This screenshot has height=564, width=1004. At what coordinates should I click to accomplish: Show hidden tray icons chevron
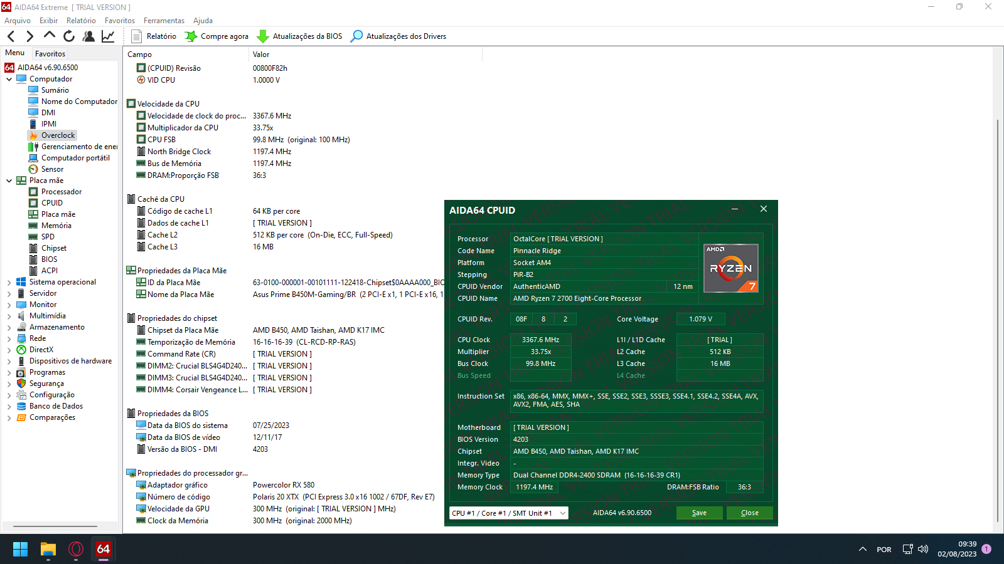pyautogui.click(x=863, y=549)
